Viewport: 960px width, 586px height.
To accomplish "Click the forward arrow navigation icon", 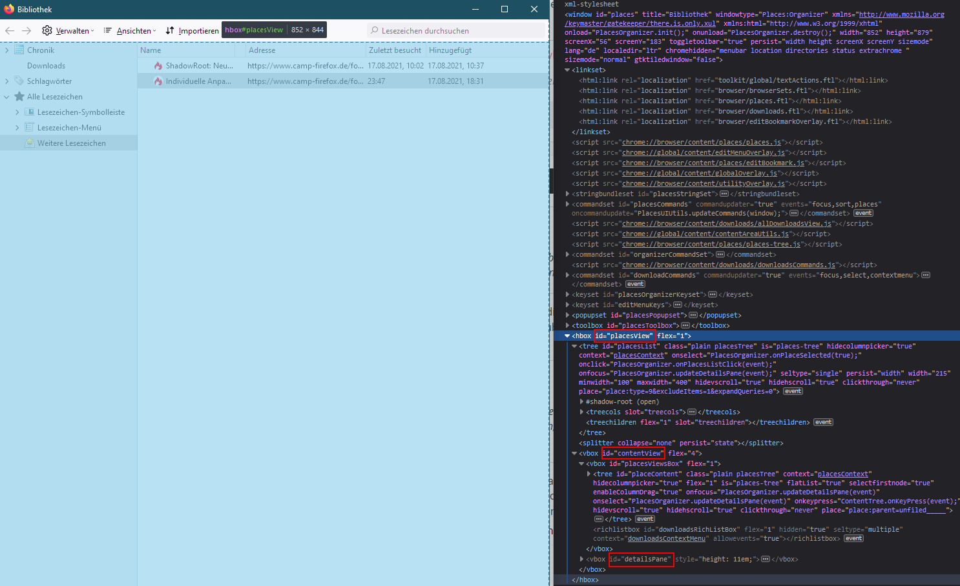I will 26,30.
